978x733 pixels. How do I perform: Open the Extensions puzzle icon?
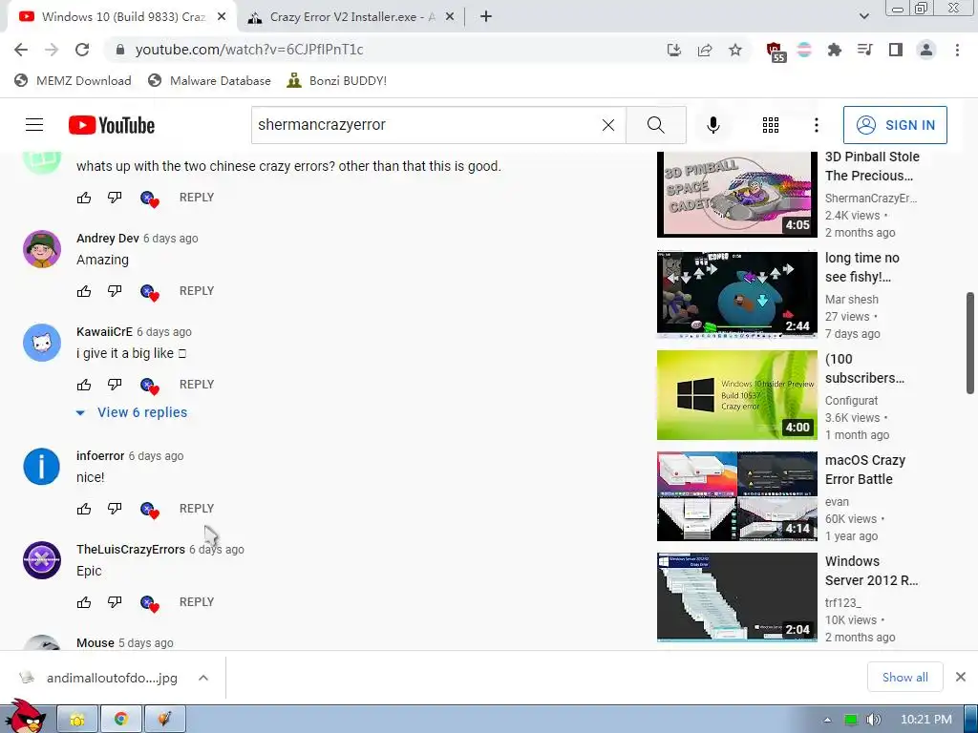(x=834, y=50)
